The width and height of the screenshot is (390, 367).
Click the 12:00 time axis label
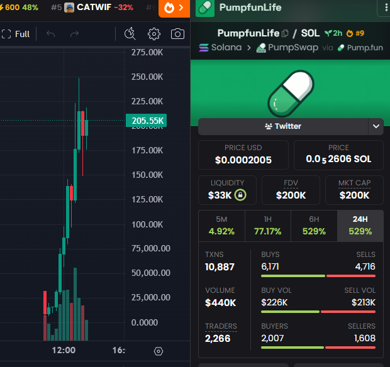click(x=64, y=351)
